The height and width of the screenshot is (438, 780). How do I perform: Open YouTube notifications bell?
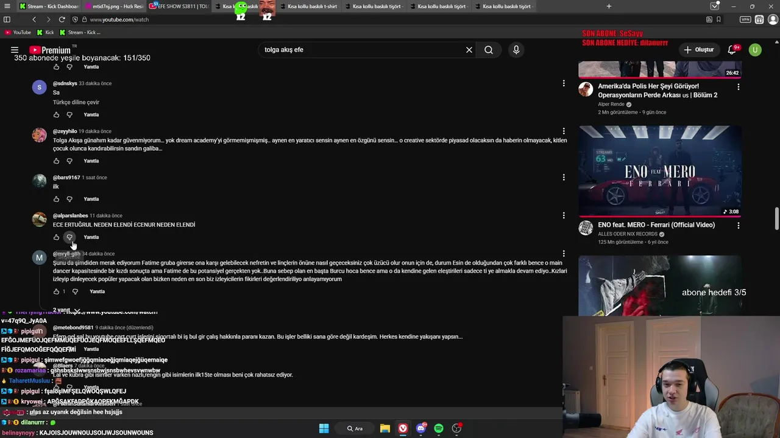click(732, 50)
